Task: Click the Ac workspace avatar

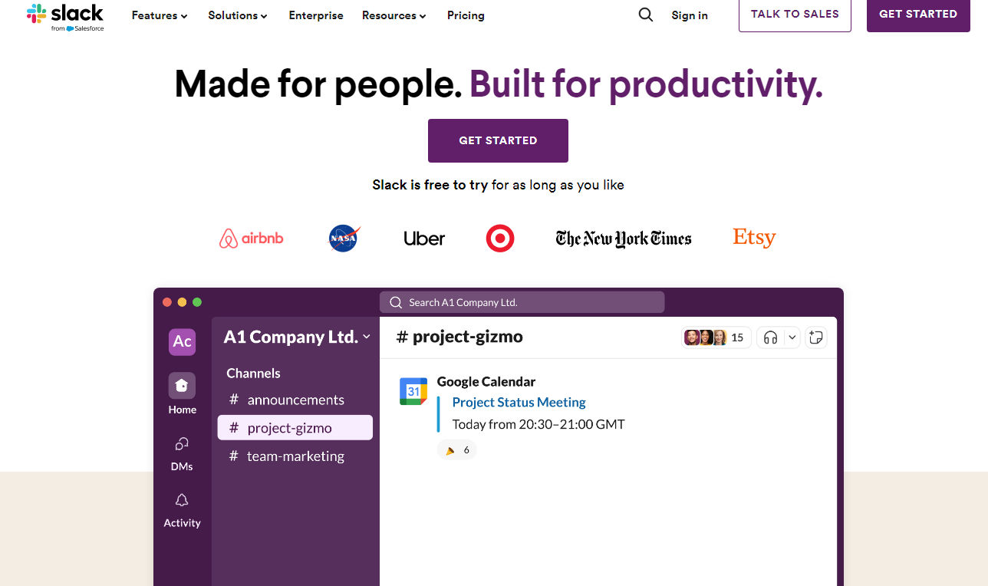Action: pyautogui.click(x=183, y=341)
